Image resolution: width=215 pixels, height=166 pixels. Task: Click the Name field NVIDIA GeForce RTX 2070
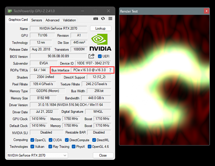point(58,28)
